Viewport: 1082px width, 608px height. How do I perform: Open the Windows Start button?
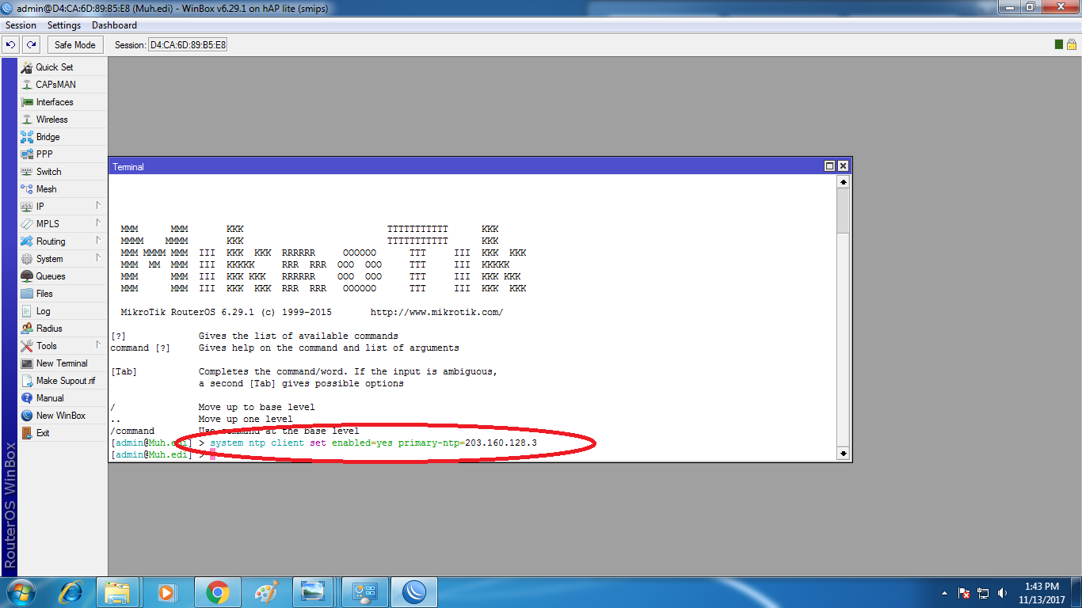[x=21, y=592]
